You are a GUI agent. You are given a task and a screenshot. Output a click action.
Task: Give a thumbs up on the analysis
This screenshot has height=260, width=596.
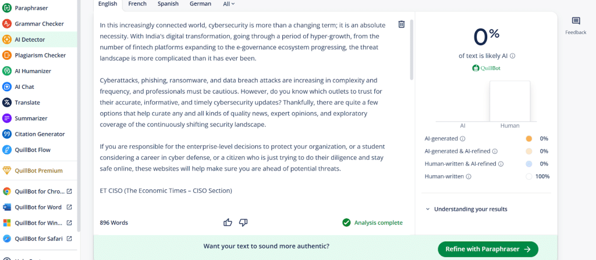pyautogui.click(x=228, y=222)
